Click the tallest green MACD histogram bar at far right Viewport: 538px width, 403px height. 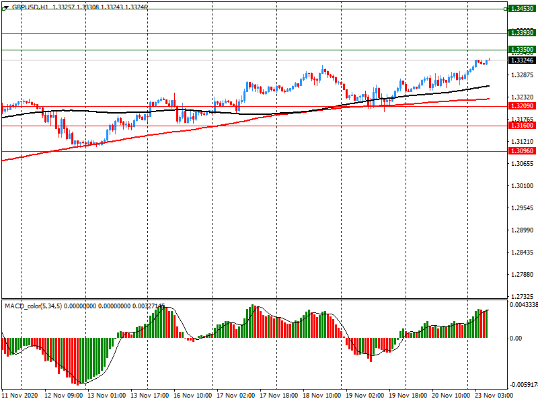pos(478,323)
